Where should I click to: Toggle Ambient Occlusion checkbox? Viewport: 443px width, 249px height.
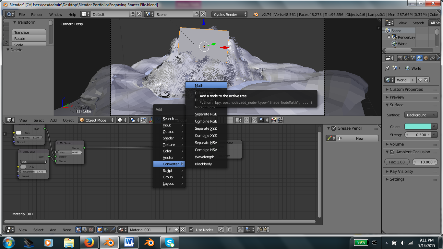[392, 152]
